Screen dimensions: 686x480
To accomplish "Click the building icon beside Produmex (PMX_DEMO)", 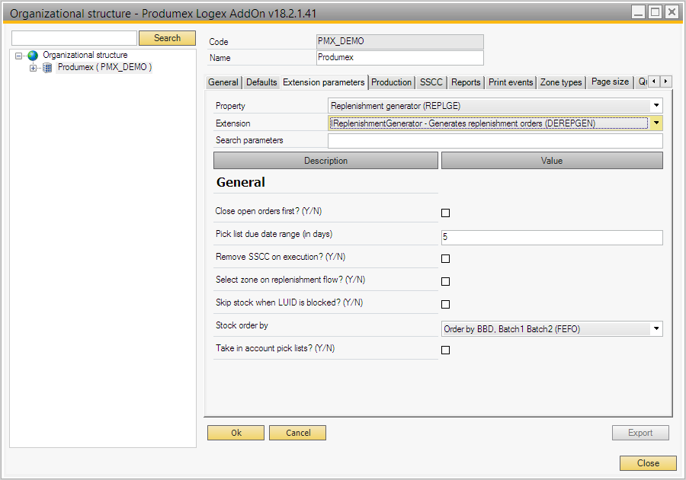I will (x=47, y=68).
